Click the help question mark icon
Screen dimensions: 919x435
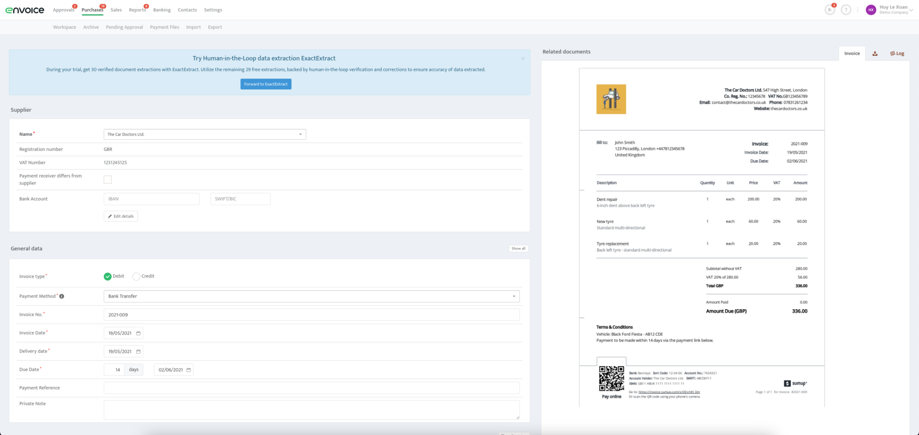pos(846,9)
